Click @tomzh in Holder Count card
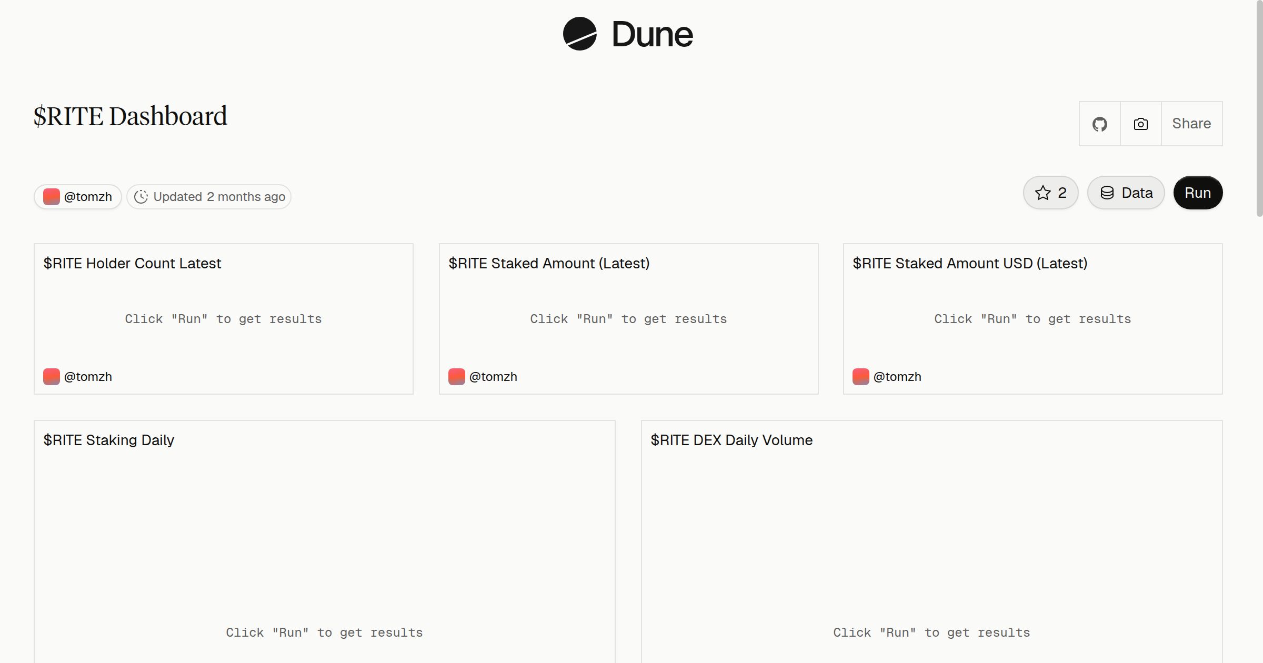 coord(88,377)
